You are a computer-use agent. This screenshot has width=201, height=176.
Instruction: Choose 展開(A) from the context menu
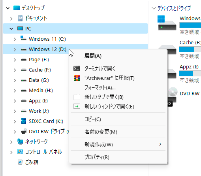pos(118,56)
